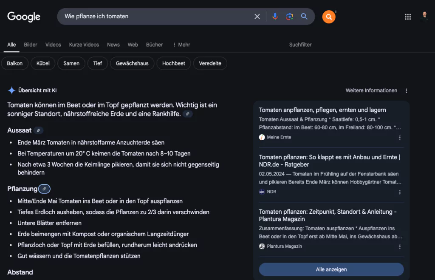Click the Alle anzeigen button
Viewport: 435px width, 280px height.
pos(331,269)
